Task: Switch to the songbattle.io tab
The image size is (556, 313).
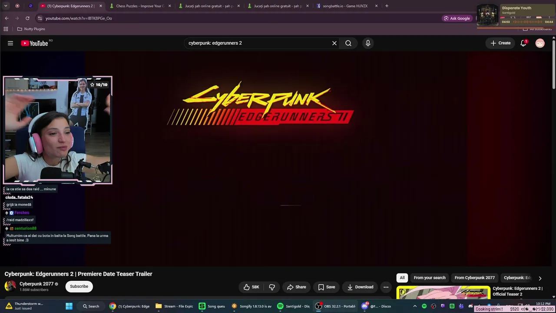Action: [x=345, y=6]
